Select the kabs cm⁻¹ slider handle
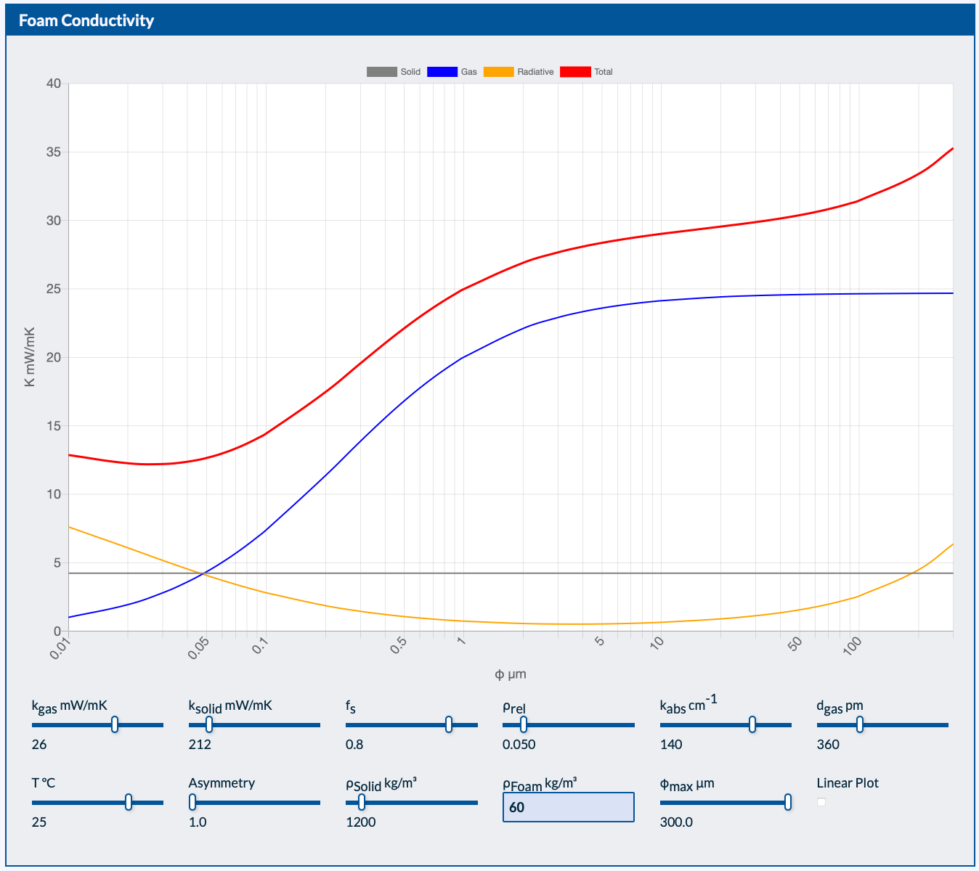The image size is (979, 871). 752,724
